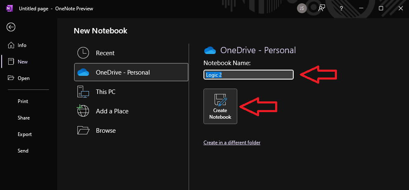Open the Browse folder icon
409x190 pixels.
point(83,130)
